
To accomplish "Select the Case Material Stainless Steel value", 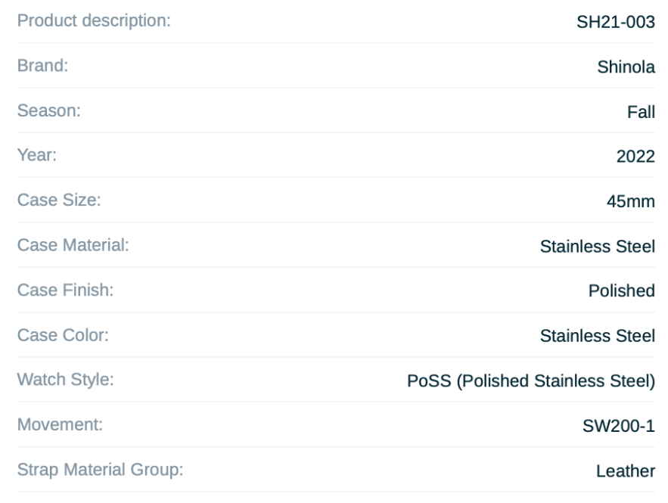I will (x=598, y=247).
